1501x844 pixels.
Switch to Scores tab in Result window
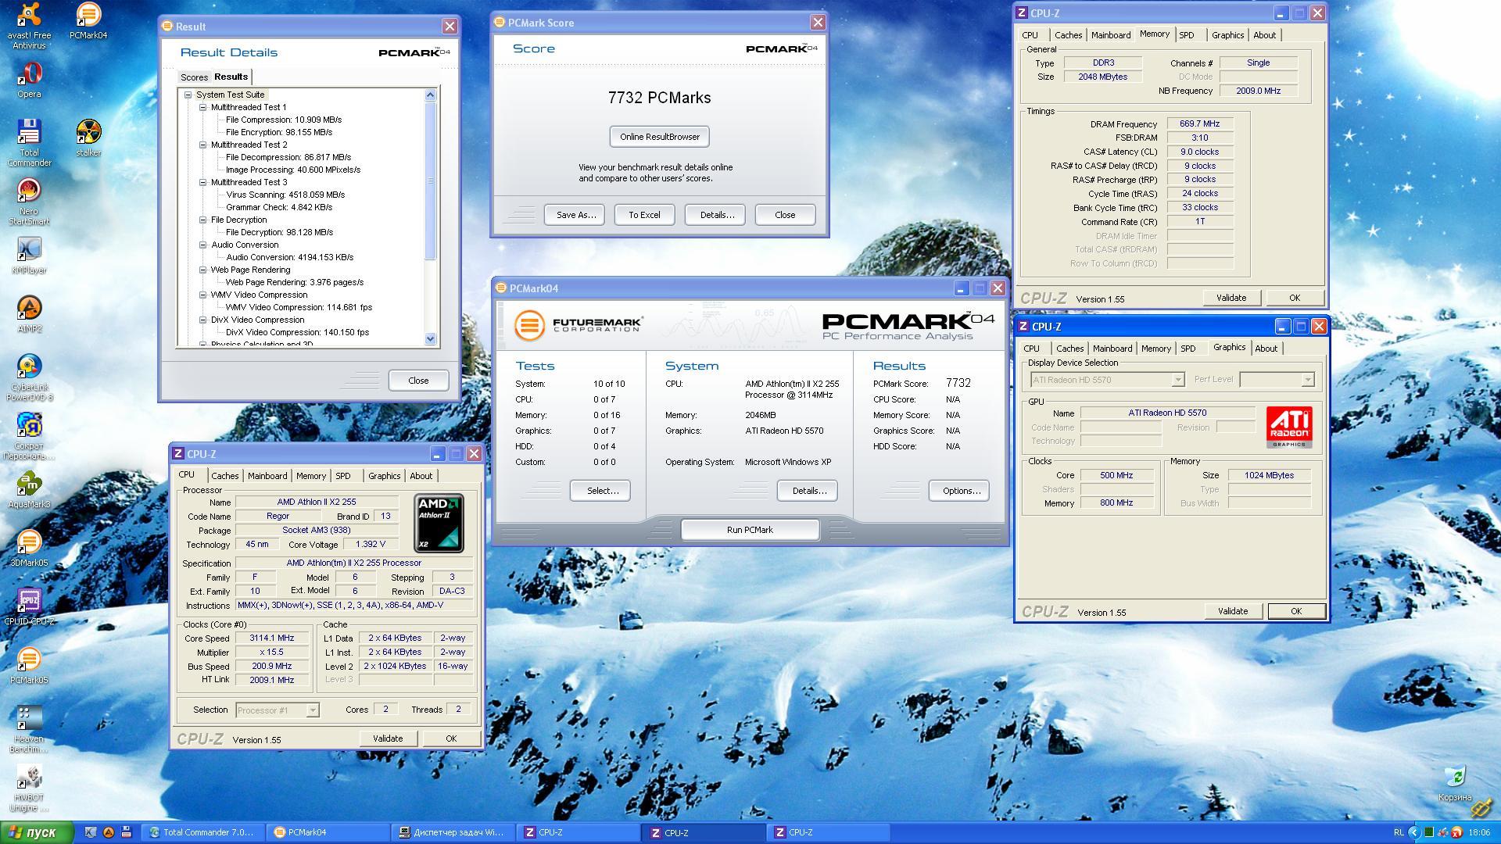(194, 77)
